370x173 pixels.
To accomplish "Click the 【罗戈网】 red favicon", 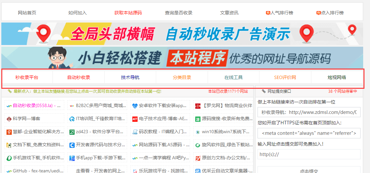I will (x=198, y=106).
